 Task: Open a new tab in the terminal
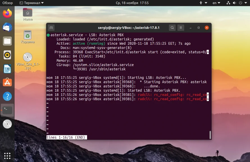51,28
